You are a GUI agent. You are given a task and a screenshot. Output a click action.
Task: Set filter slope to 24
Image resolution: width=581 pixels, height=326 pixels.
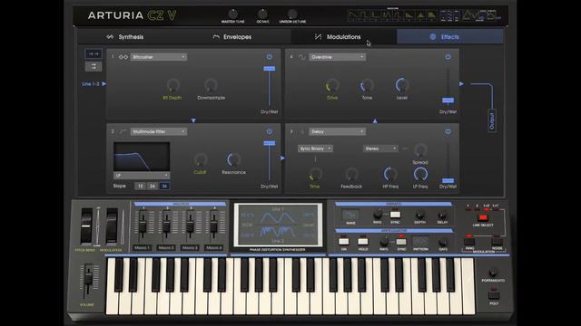153,186
